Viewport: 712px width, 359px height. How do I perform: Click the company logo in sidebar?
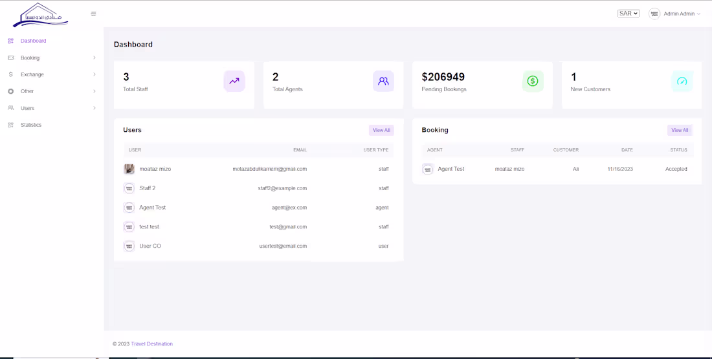pyautogui.click(x=40, y=14)
